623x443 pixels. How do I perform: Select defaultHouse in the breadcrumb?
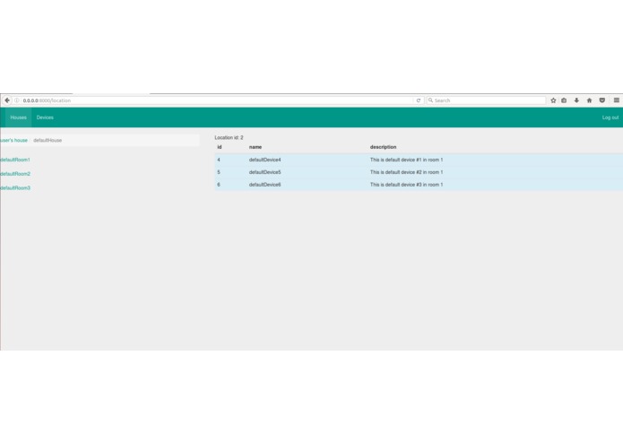pos(48,140)
